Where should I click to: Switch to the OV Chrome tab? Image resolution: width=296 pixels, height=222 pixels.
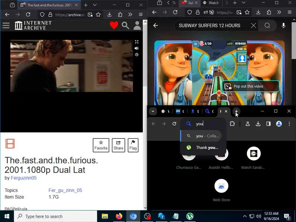coord(178,111)
